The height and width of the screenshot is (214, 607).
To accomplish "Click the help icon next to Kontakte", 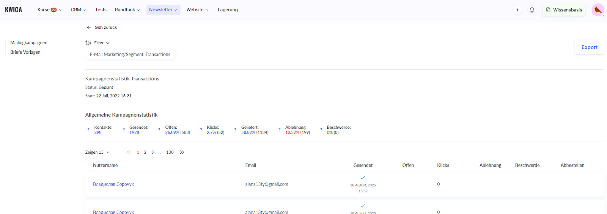I will [x=88, y=130].
